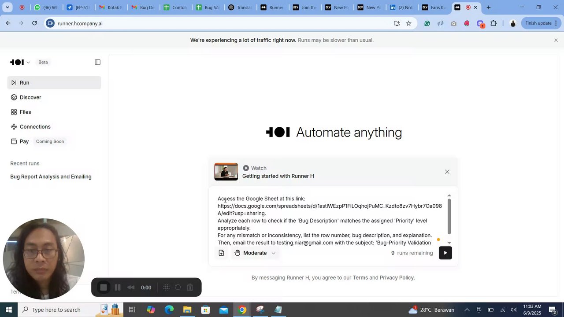Screen dimensions: 564x317
Task: Click the prompt box scrollbar thumb
Action: pyautogui.click(x=449, y=216)
